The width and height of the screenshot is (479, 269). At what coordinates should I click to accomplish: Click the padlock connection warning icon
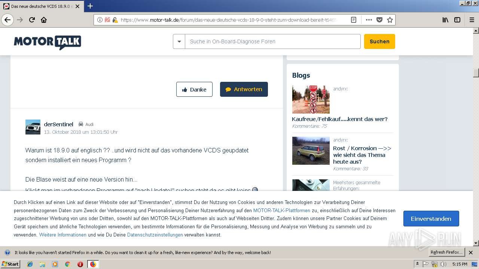point(115,20)
